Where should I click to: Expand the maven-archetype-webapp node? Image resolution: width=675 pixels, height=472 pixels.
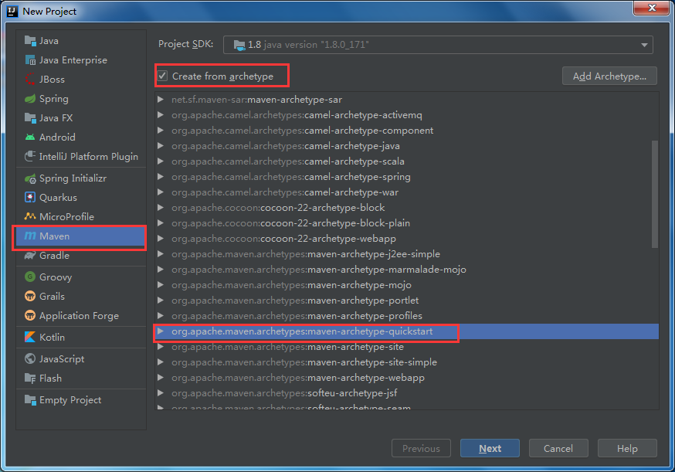coord(161,378)
